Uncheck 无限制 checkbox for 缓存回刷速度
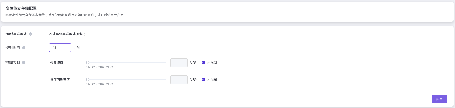 203,79
